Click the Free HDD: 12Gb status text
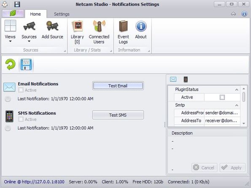This screenshot has height=188, width=251. [x=148, y=182]
